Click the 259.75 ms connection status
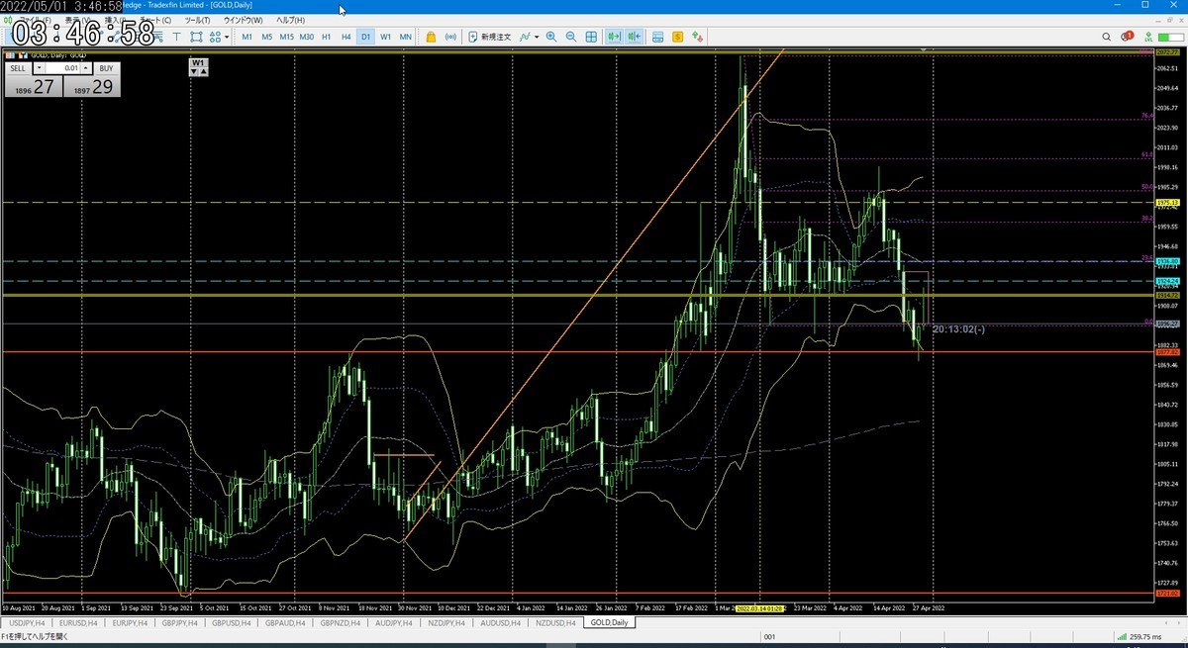 [x=1139, y=636]
